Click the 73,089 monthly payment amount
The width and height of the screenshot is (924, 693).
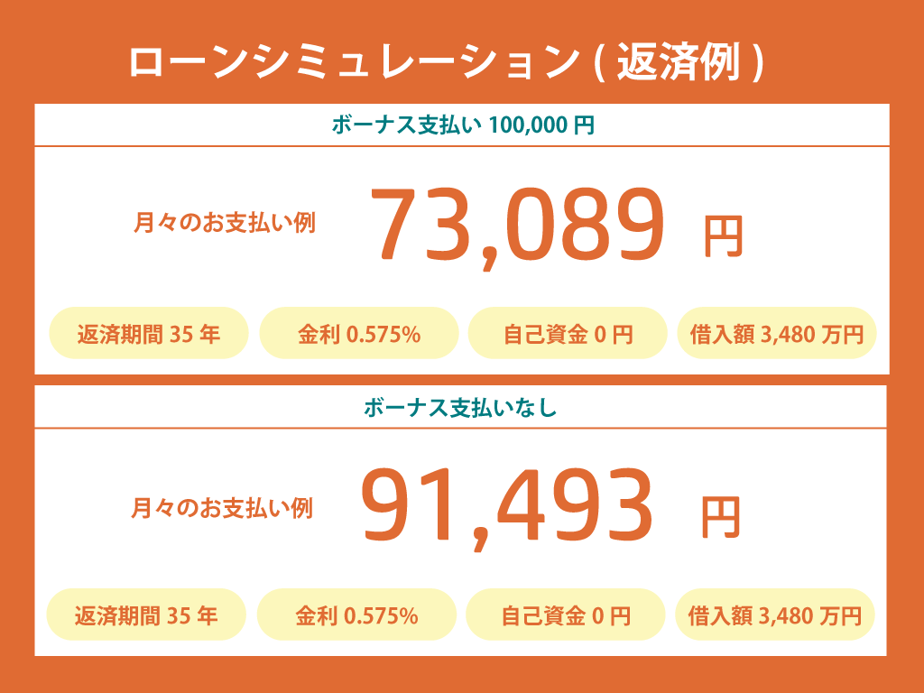(x=517, y=226)
